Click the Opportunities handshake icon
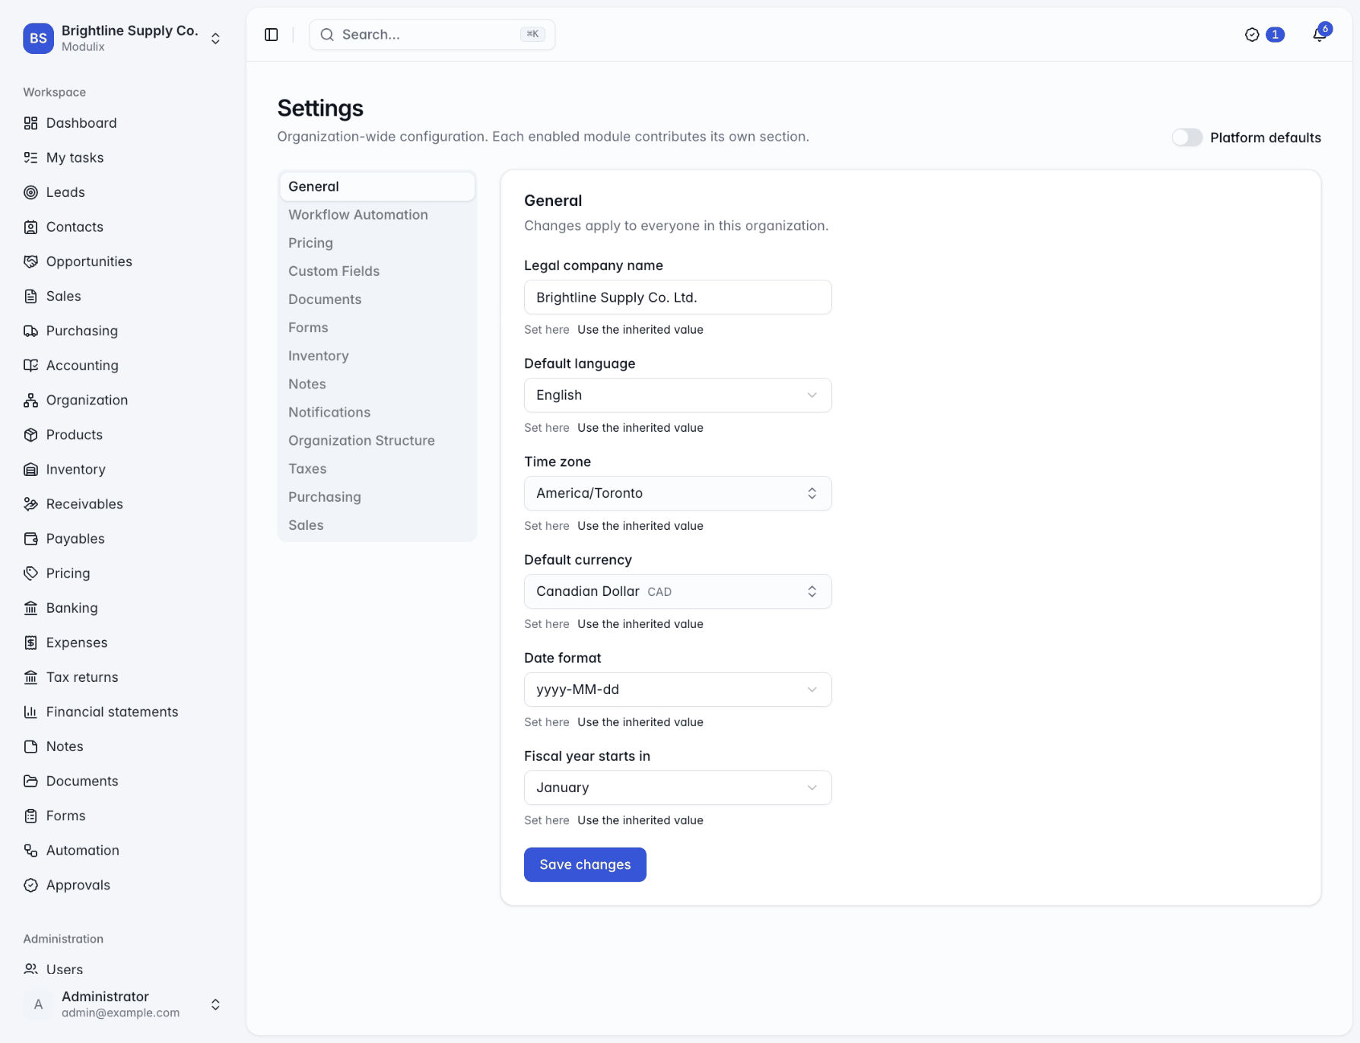The image size is (1360, 1043). (x=30, y=262)
